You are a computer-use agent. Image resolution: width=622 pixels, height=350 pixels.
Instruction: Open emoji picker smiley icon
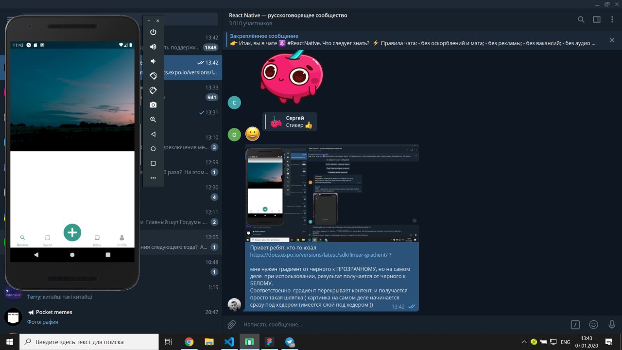point(593,324)
